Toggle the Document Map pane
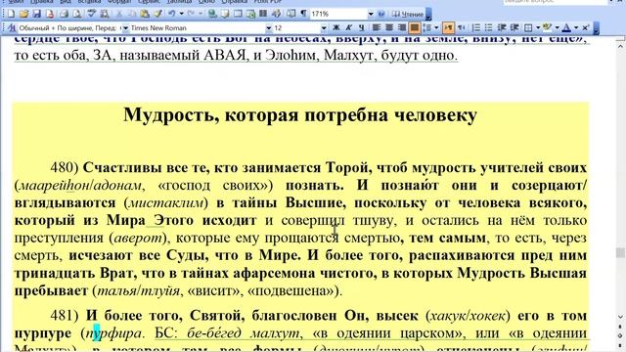 point(291,14)
